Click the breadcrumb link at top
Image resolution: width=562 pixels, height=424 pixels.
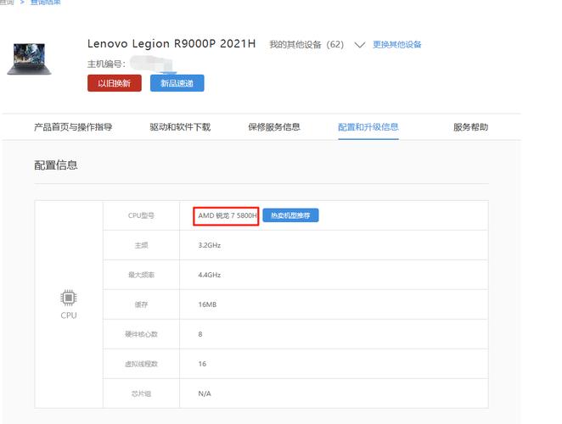(x=46, y=3)
